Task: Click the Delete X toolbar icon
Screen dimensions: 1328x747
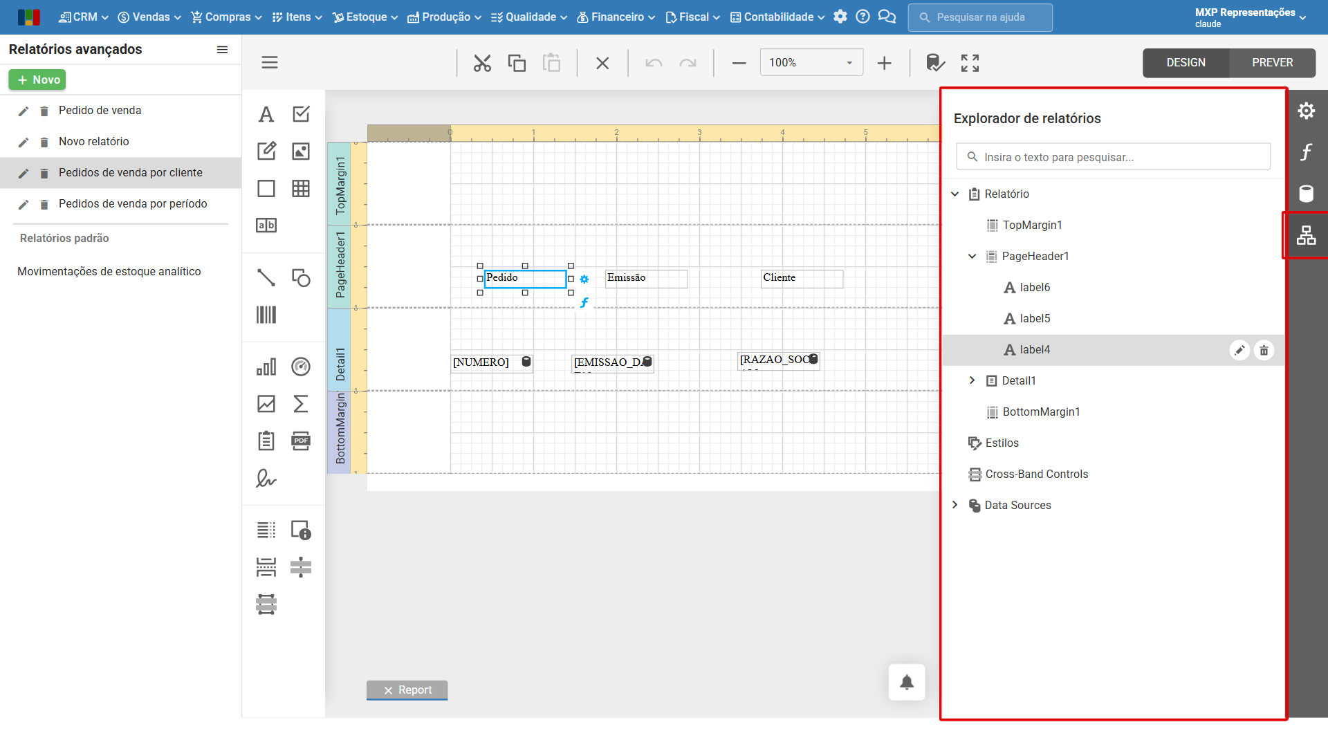Action: point(602,63)
